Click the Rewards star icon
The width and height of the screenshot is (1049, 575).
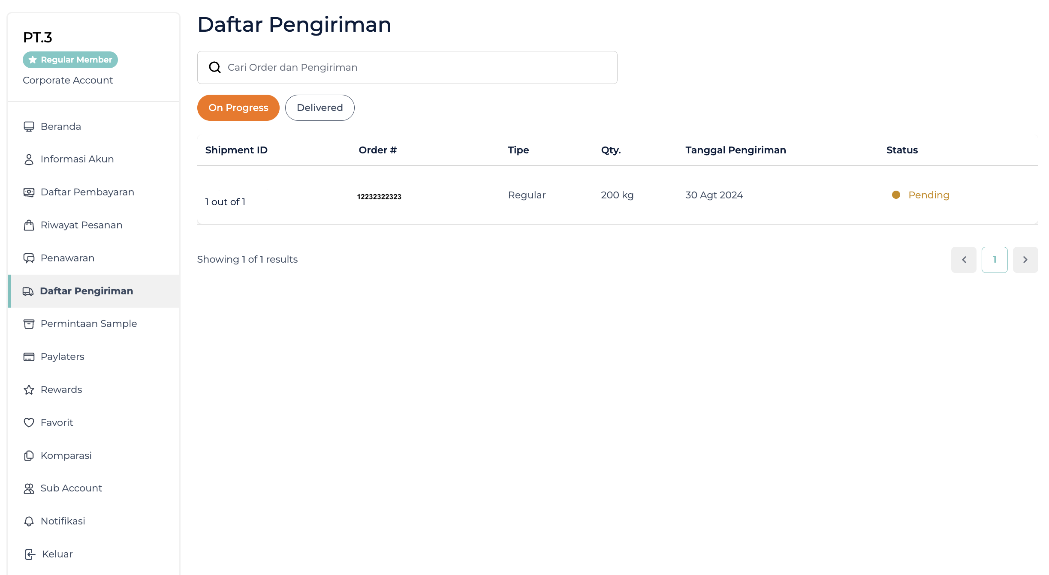pyautogui.click(x=29, y=389)
